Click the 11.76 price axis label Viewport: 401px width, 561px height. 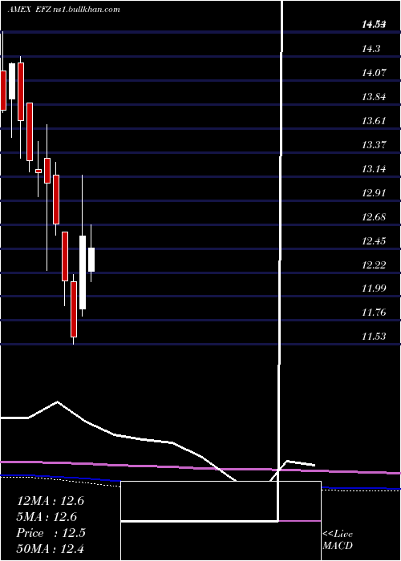374,313
